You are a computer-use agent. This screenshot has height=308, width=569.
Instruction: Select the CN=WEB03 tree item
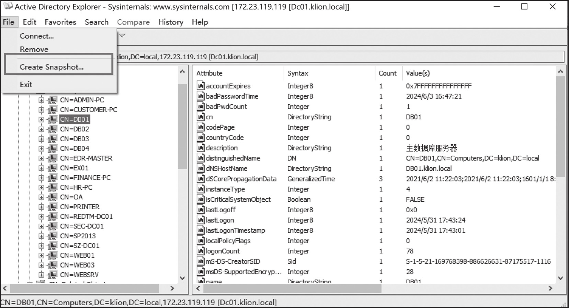point(77,265)
